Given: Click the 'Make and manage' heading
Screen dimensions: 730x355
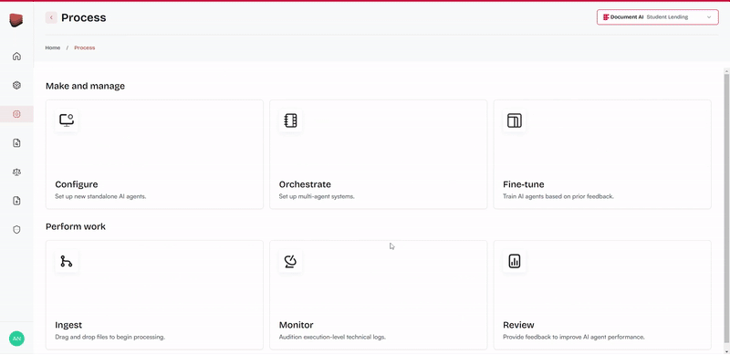Looking at the screenshot, I should tap(85, 86).
